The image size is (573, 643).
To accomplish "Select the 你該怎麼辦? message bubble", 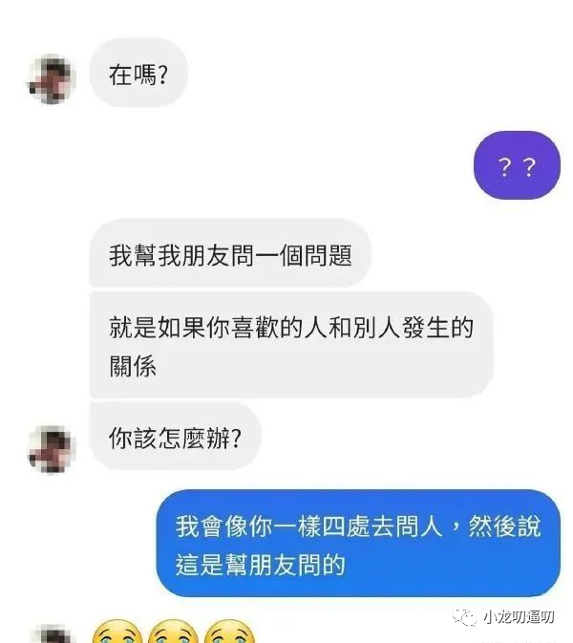I will coord(175,436).
